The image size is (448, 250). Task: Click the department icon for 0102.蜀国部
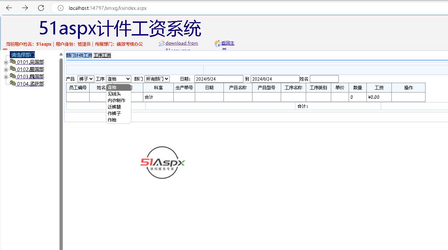click(x=13, y=69)
